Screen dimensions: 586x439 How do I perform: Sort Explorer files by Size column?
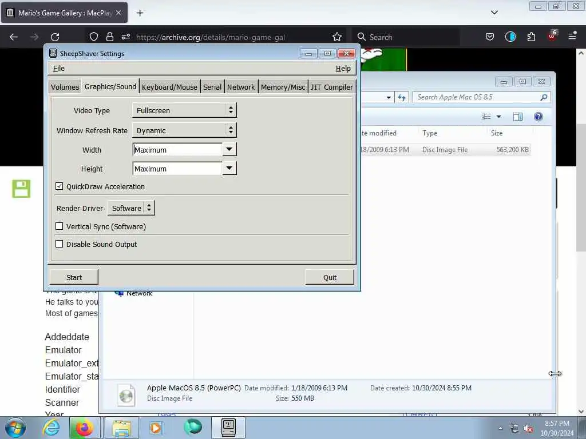coord(496,133)
